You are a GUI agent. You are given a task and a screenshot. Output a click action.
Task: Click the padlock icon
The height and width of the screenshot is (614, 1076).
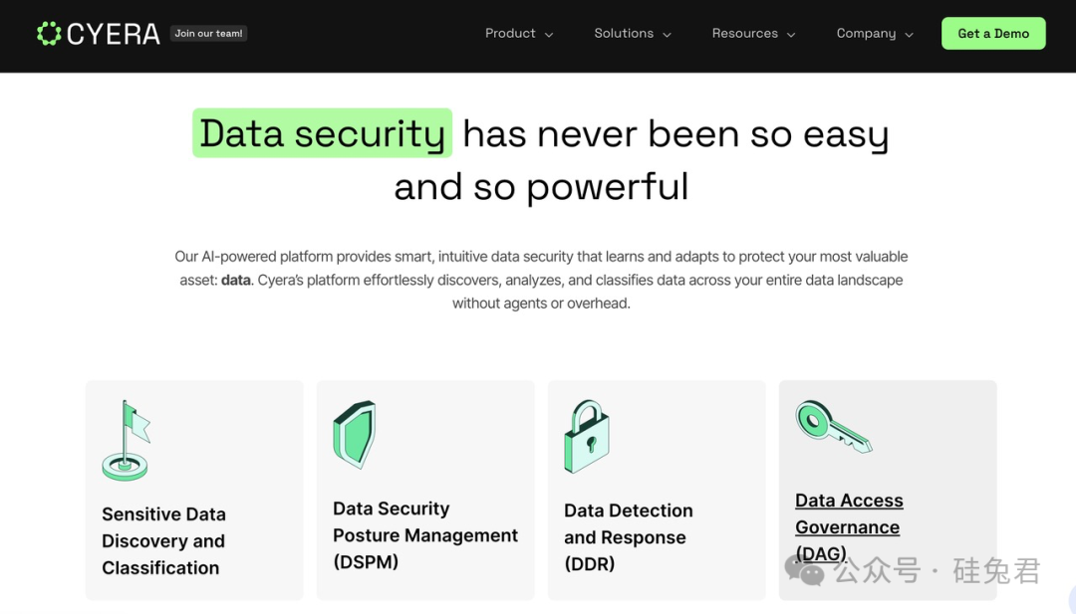[x=586, y=436]
